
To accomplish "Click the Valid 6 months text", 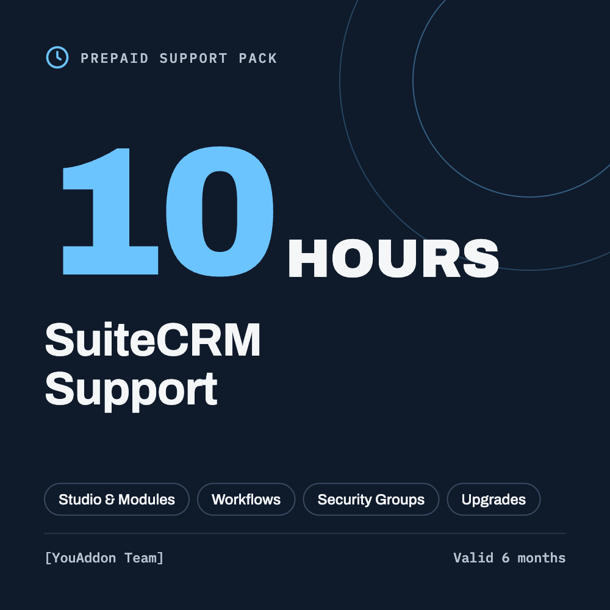I will pos(509,558).
